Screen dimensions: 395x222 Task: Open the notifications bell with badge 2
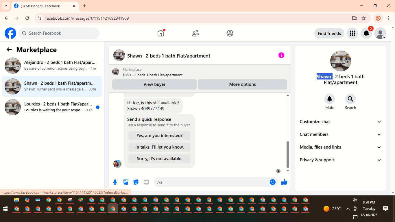[366, 33]
